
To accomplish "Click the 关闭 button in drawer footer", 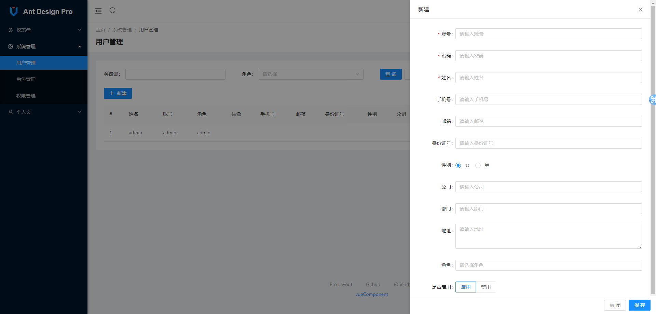I will 615,305.
